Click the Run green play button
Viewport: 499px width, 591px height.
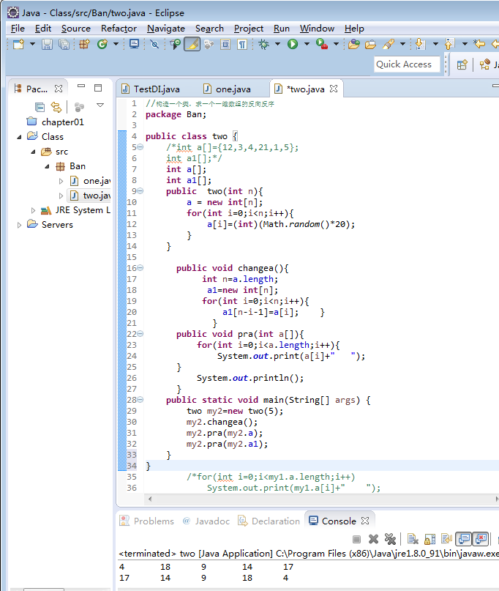292,45
